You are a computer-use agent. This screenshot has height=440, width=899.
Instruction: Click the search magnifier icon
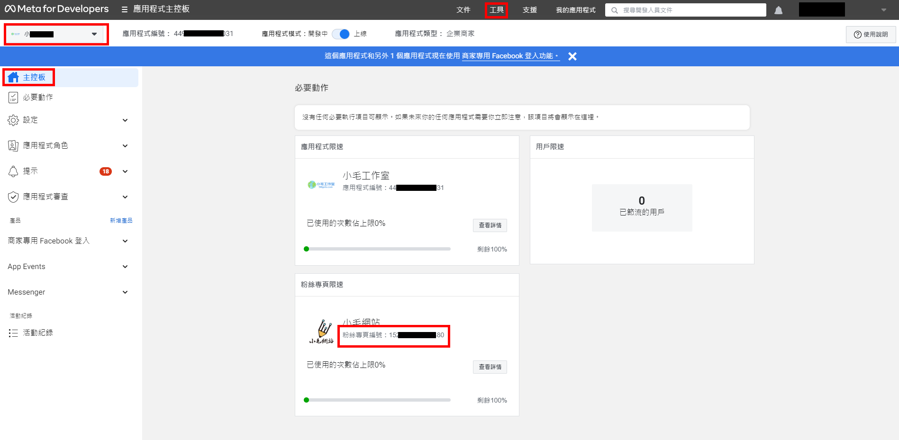tap(615, 10)
